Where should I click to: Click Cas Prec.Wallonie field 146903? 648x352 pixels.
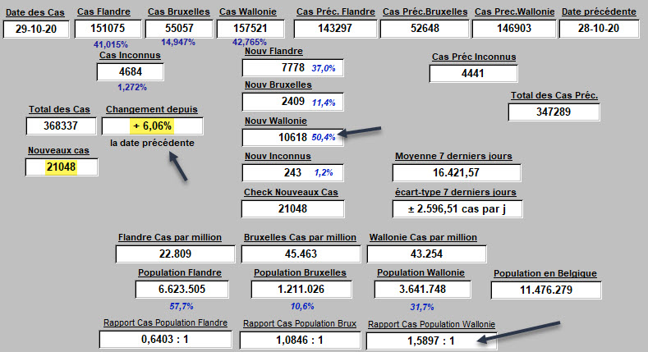[x=514, y=29]
